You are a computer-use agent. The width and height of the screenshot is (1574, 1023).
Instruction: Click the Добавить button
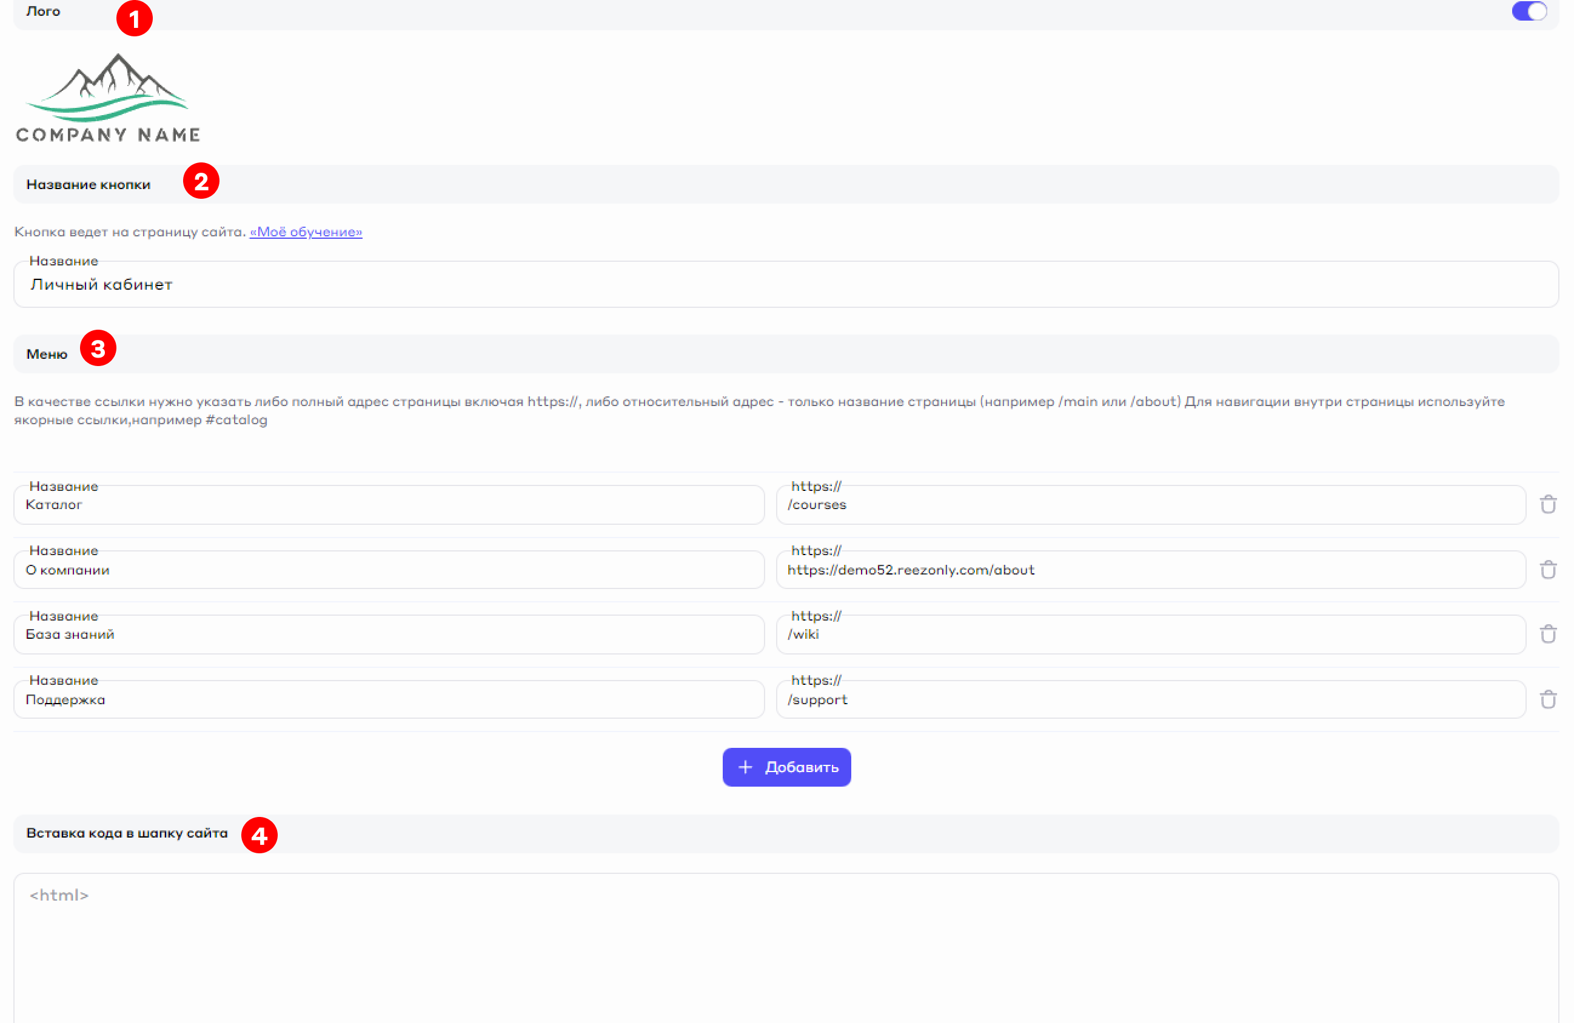[x=786, y=767]
